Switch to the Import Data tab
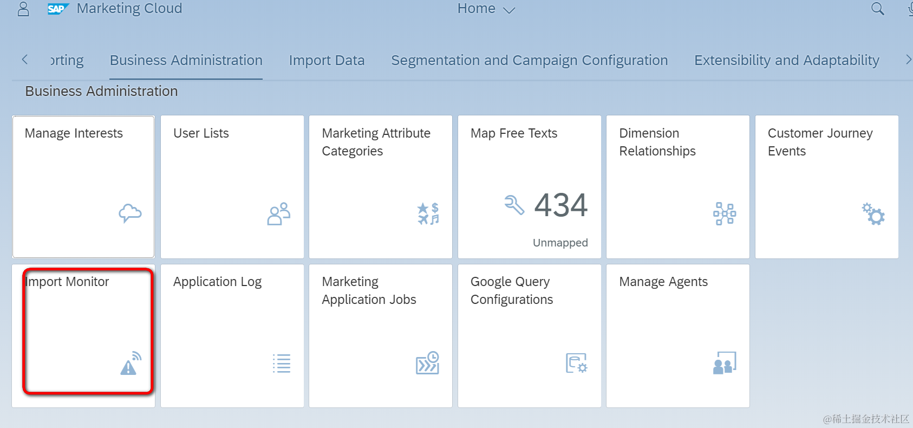Viewport: 913px width, 428px height. pyautogui.click(x=327, y=60)
